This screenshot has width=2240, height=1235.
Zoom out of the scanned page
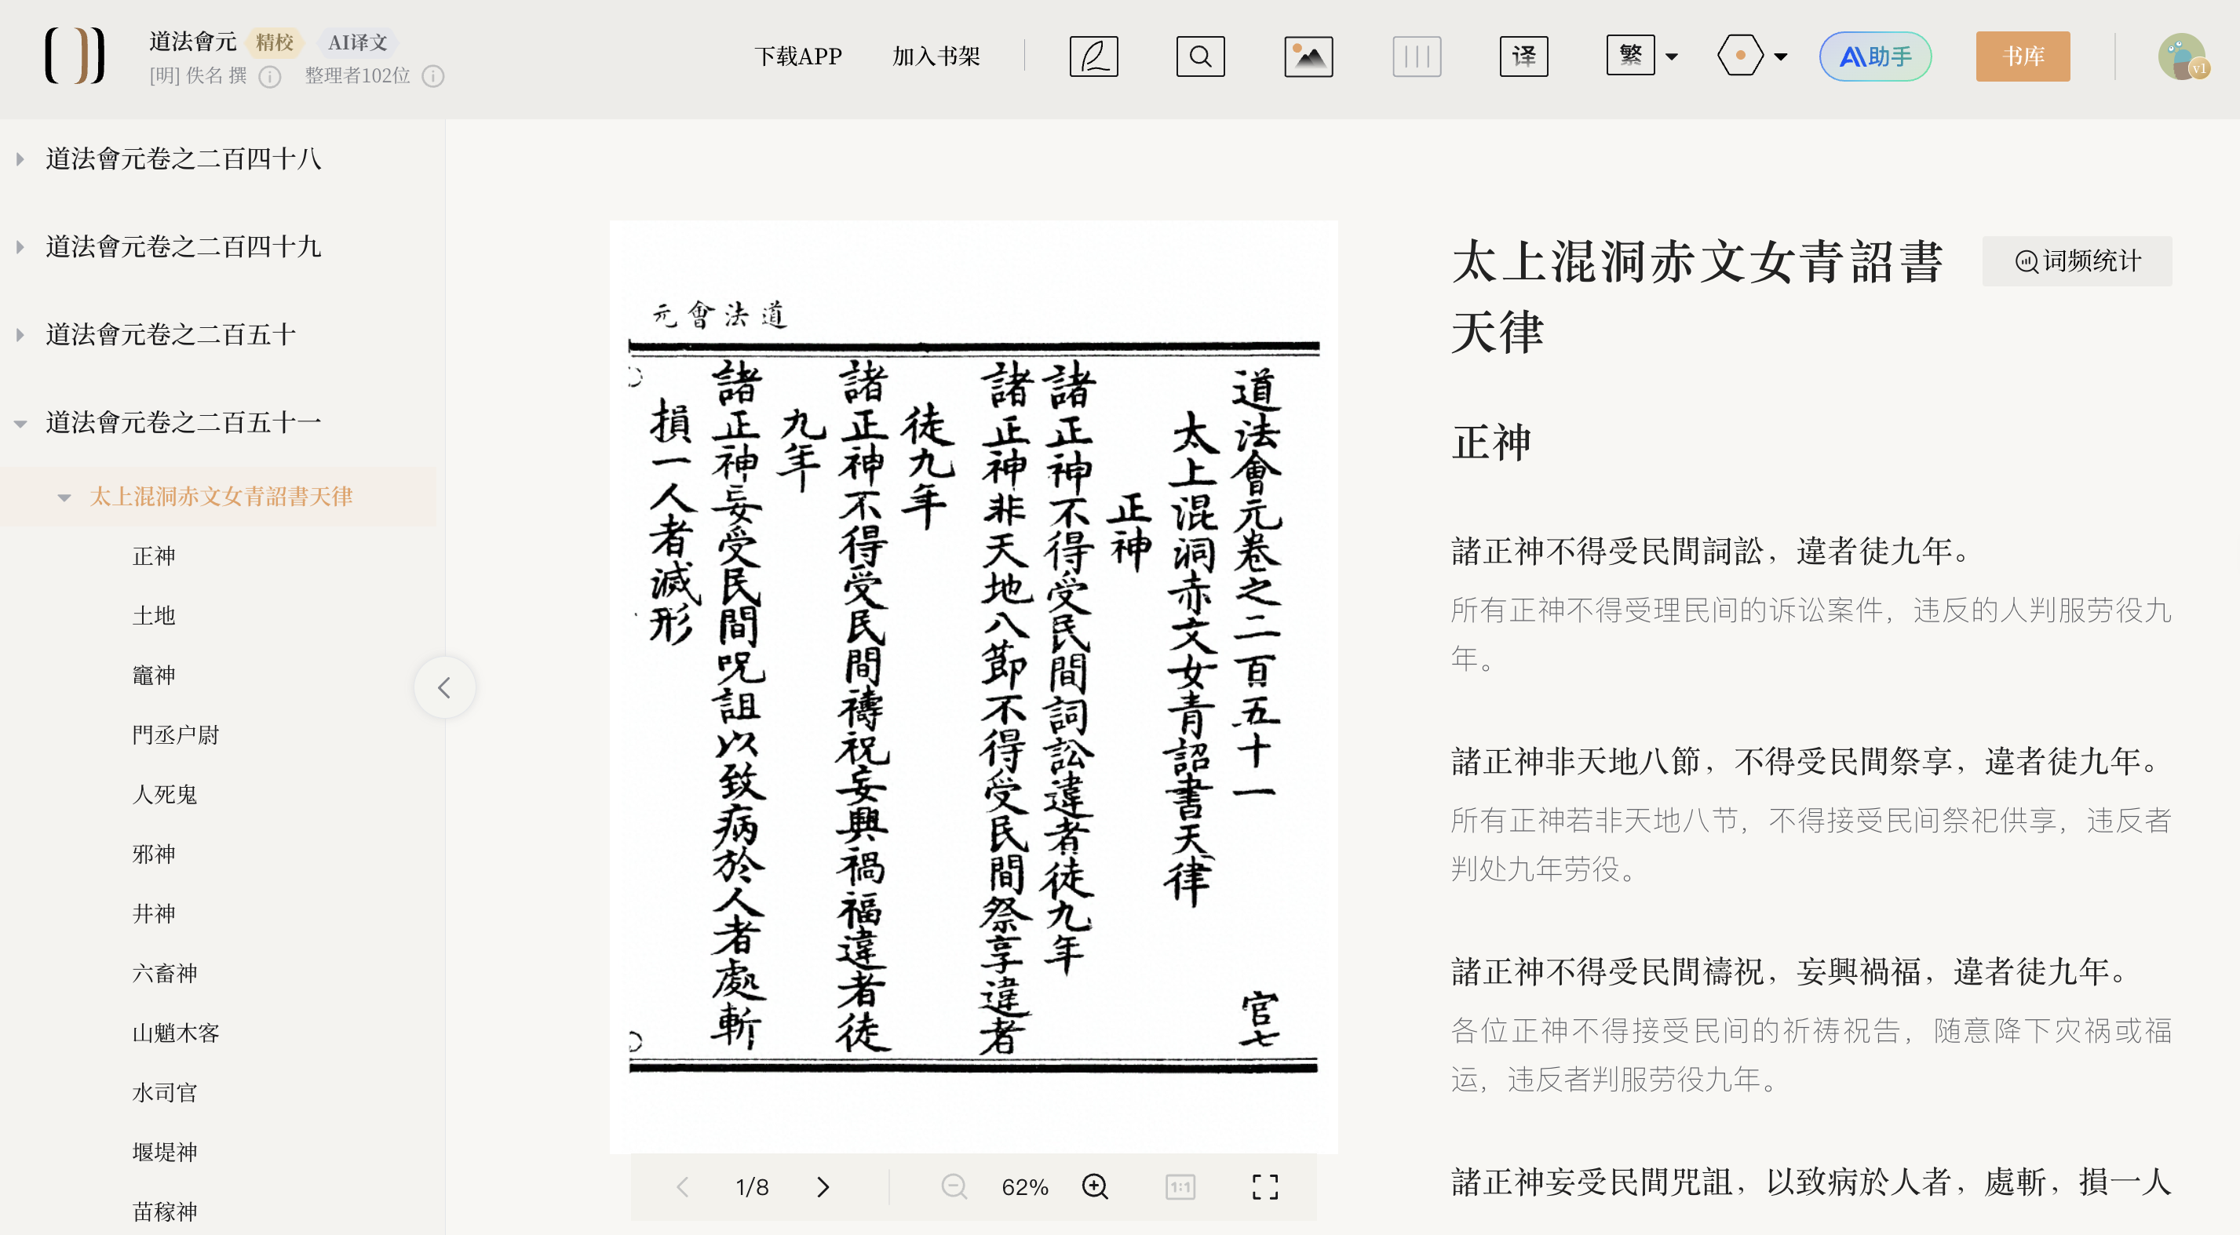pos(954,1186)
